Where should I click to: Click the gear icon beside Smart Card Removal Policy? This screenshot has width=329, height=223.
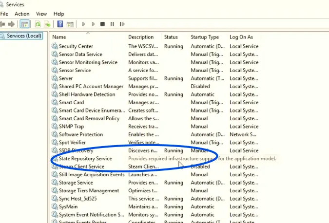55,118
